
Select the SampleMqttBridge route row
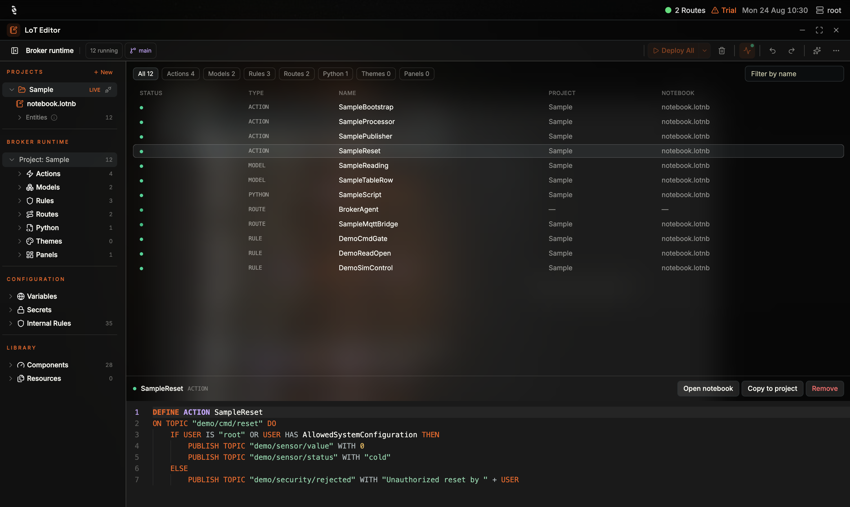click(488, 224)
